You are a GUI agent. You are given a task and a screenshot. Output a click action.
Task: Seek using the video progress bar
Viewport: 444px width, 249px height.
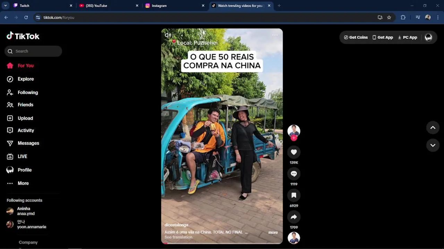[222, 243]
